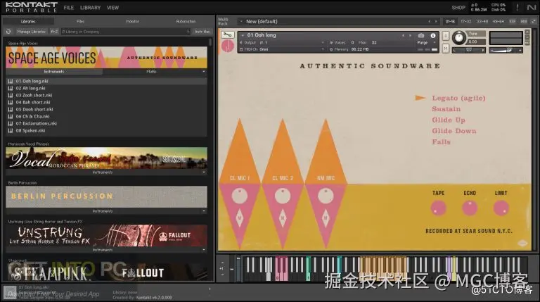The image size is (540, 302).
Task: Open the VIEW menu
Action: pos(112,8)
